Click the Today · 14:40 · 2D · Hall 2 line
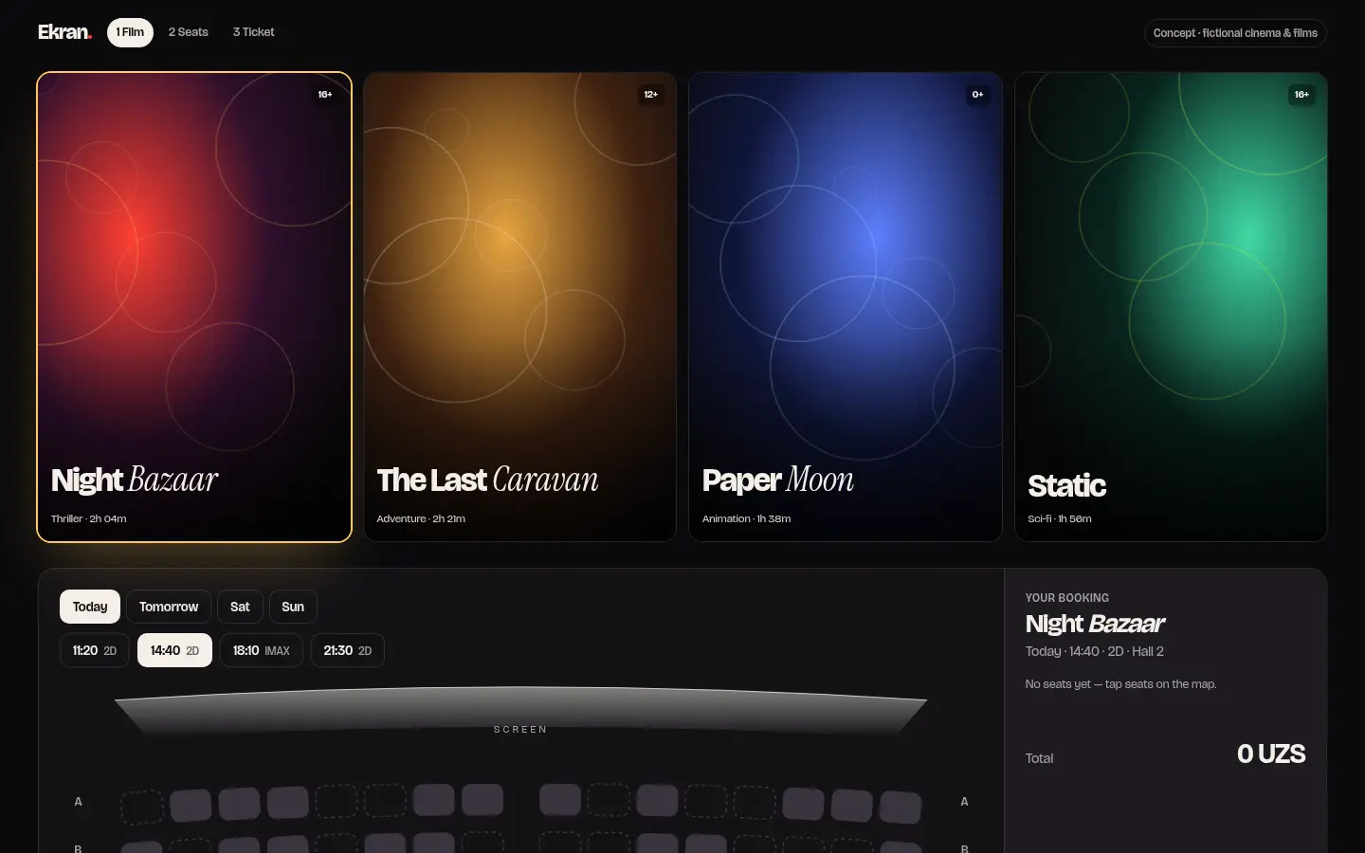The width and height of the screenshot is (1365, 853). [1094, 651]
